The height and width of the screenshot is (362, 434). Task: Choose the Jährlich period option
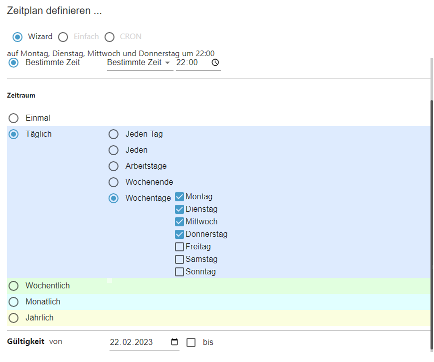13,318
